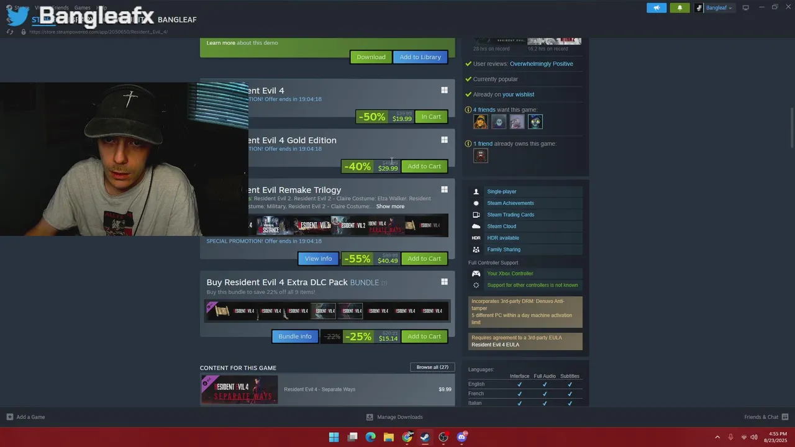Click the Windows icon on Remake Trilogy package
This screenshot has height=447, width=795.
[x=444, y=190]
